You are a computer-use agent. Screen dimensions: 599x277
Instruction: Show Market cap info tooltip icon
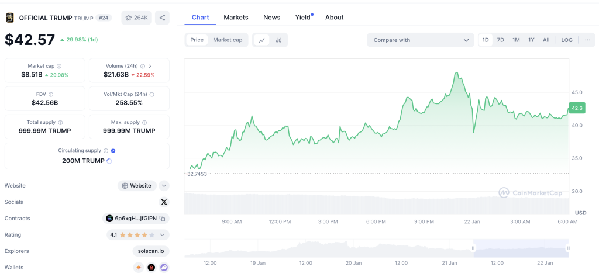pos(59,66)
